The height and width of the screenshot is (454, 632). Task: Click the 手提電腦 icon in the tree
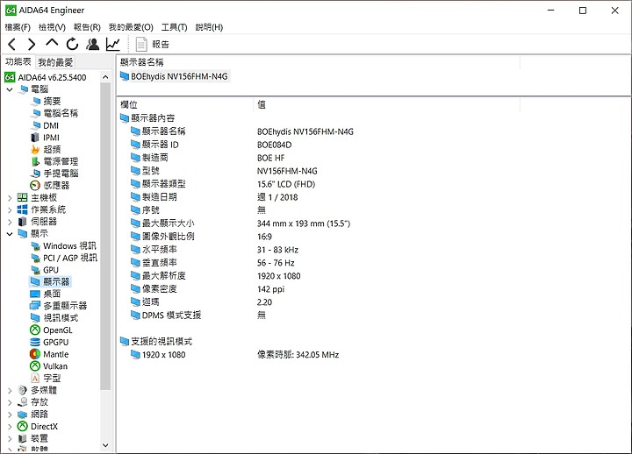pos(35,174)
